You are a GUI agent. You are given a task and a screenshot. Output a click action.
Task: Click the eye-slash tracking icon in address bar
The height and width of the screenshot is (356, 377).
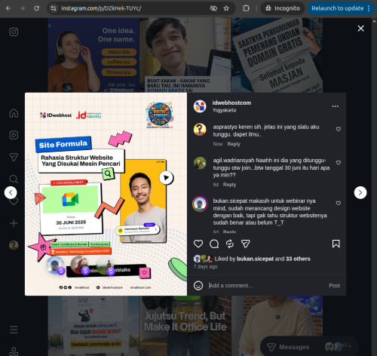click(x=213, y=8)
